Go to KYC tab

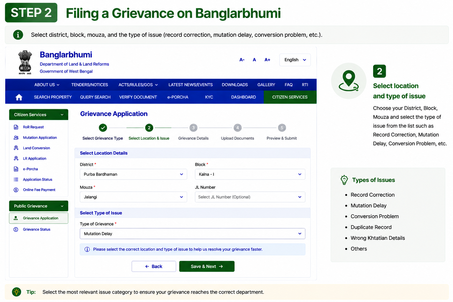209,97
